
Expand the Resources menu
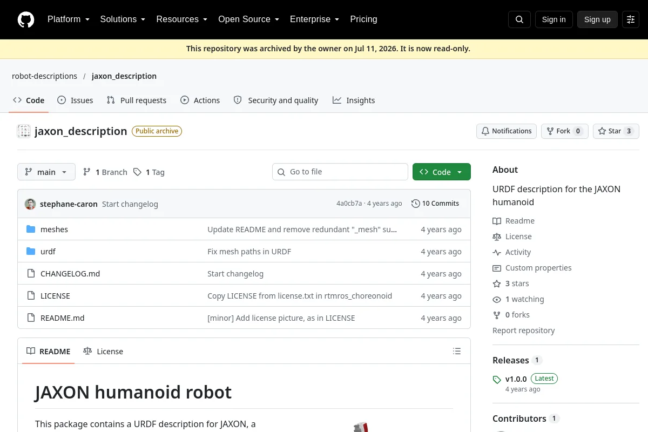[181, 19]
